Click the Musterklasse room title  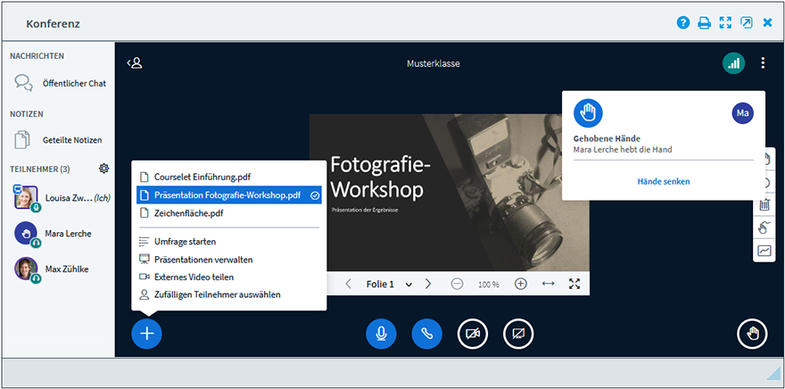[433, 63]
